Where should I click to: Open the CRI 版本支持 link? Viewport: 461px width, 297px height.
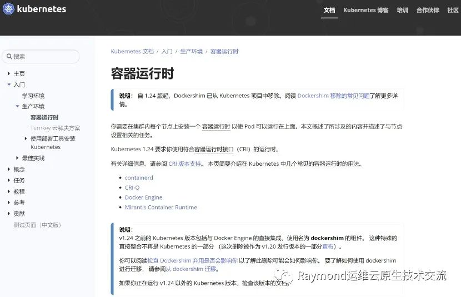(x=185, y=164)
